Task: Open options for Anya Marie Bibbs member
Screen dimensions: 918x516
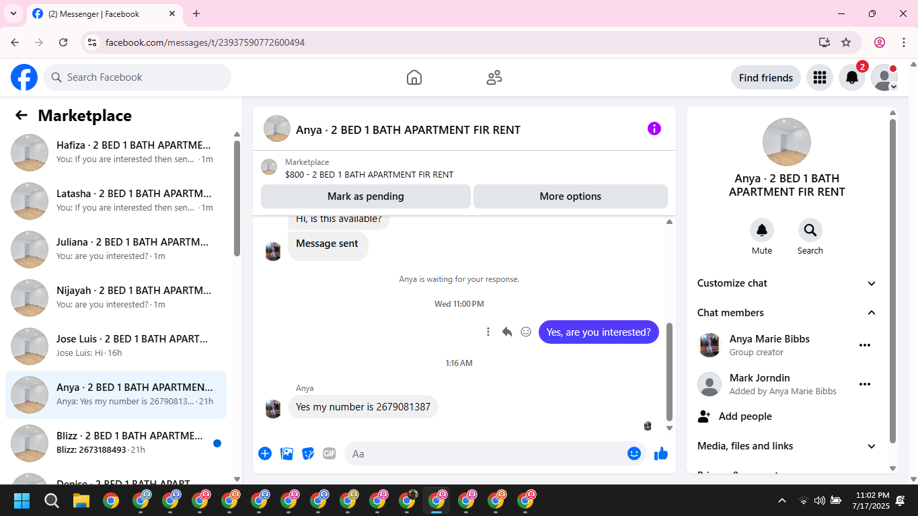Action: 865,345
